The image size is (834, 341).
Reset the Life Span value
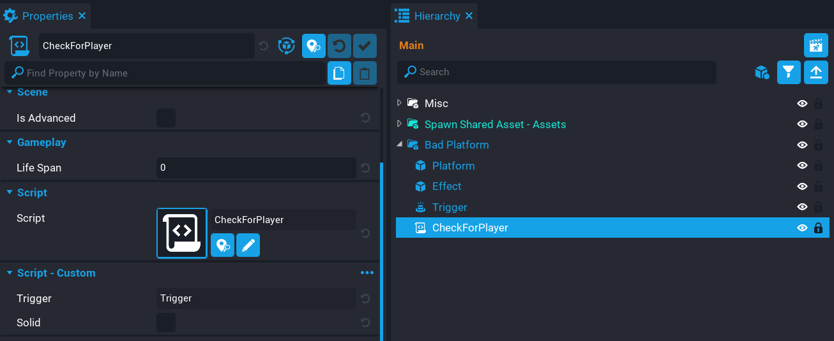coord(365,168)
